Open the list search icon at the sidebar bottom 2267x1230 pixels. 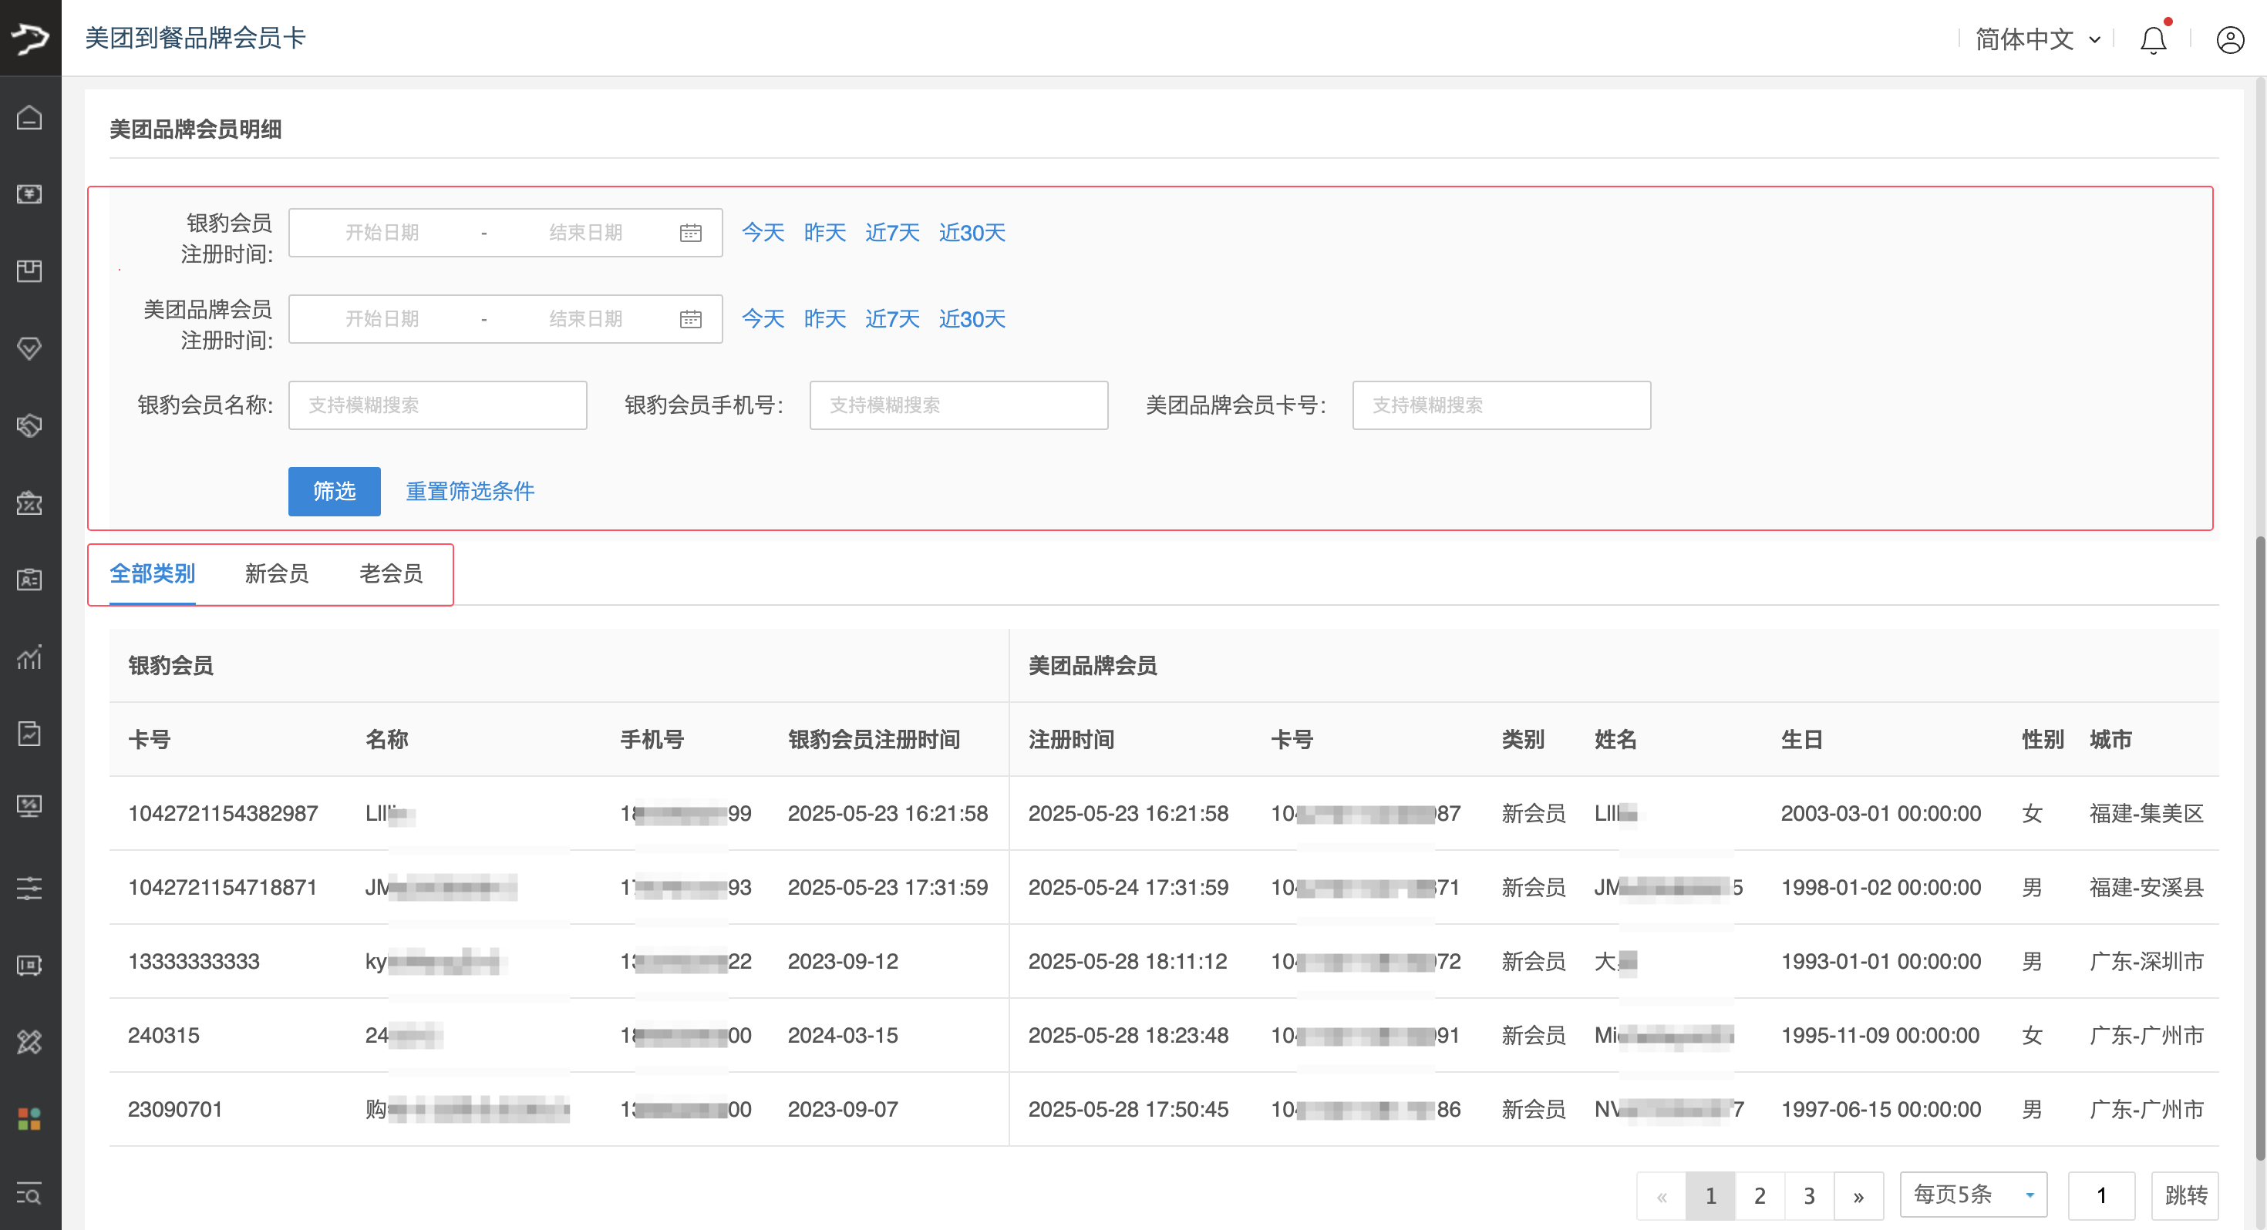coord(29,1195)
